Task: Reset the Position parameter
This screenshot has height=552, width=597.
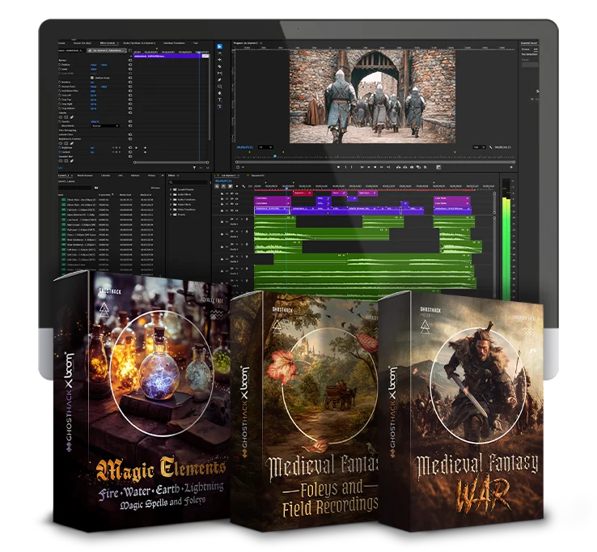Action: point(130,65)
